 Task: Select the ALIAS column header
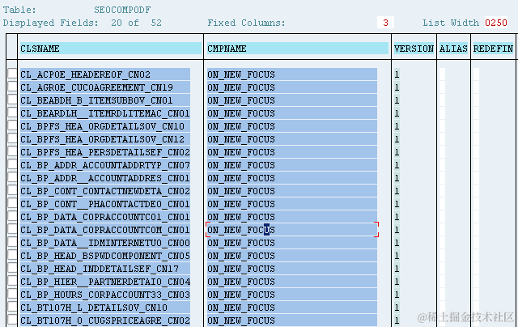(x=453, y=49)
